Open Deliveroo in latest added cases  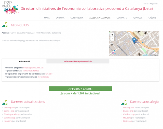click(x=127, y=121)
